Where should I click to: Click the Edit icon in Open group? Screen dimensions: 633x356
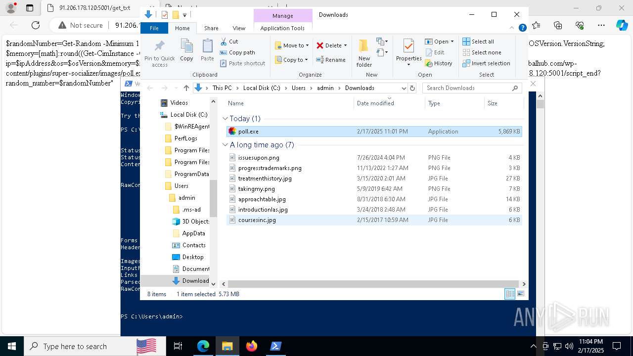click(x=429, y=52)
